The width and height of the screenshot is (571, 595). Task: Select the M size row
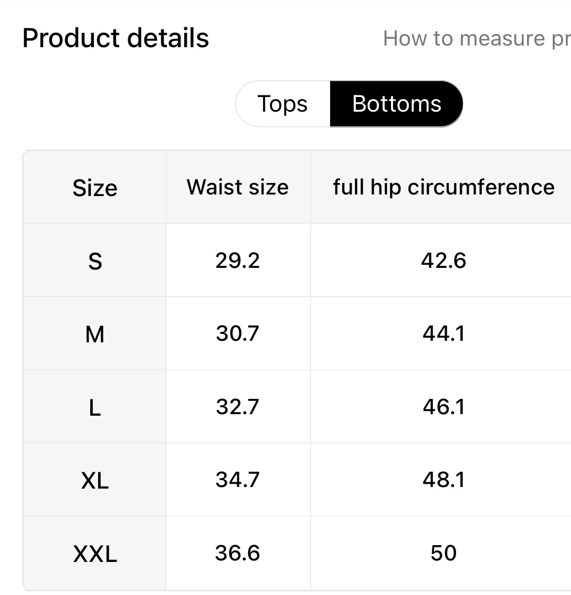click(95, 334)
